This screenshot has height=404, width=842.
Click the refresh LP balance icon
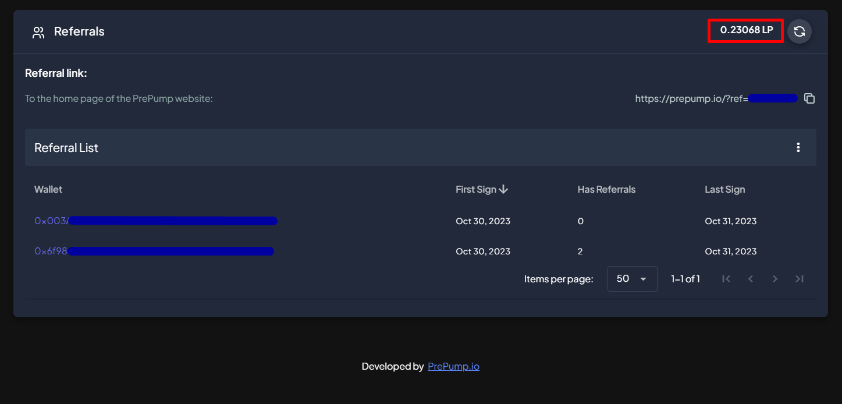click(799, 31)
